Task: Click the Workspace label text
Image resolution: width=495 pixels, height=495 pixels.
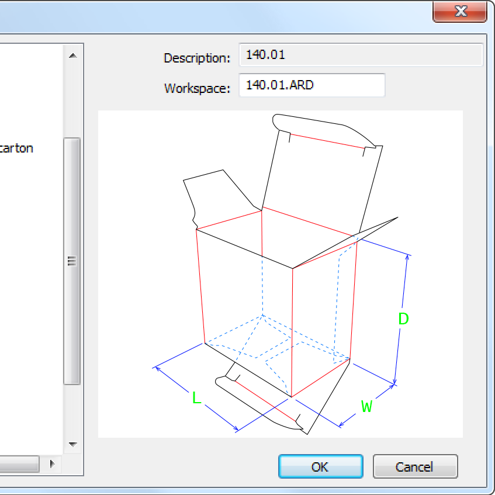Action: (x=198, y=89)
